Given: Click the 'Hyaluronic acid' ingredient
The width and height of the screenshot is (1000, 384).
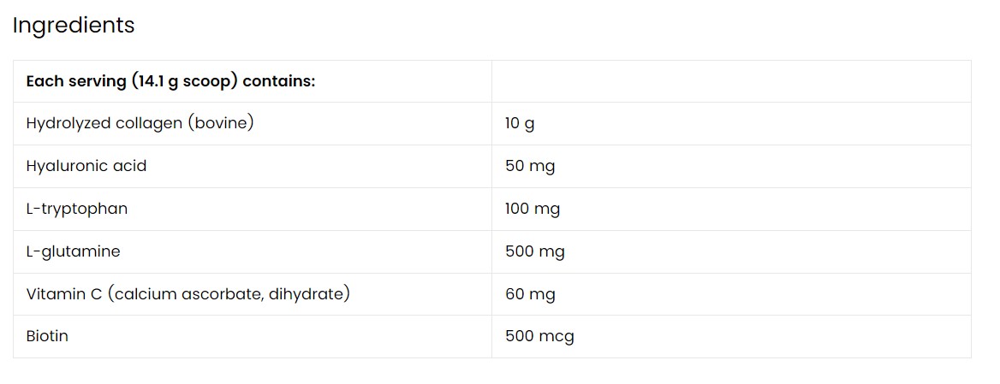Looking at the screenshot, I should (86, 166).
